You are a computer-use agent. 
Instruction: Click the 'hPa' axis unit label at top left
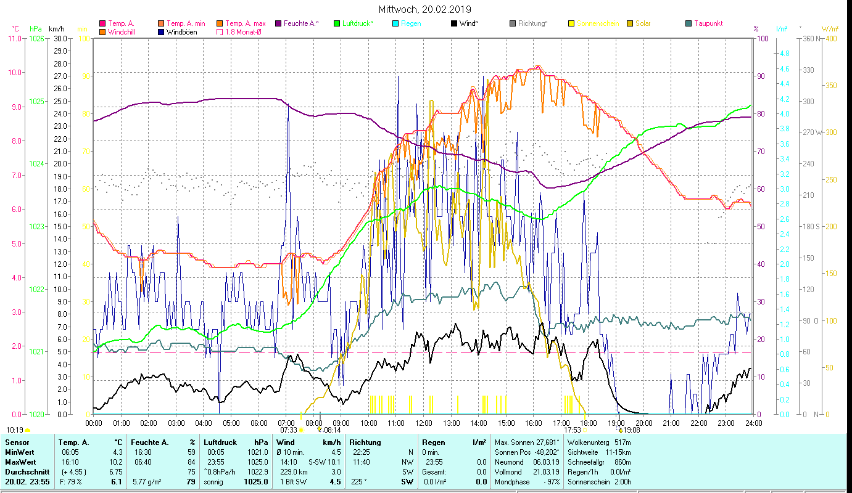point(36,29)
